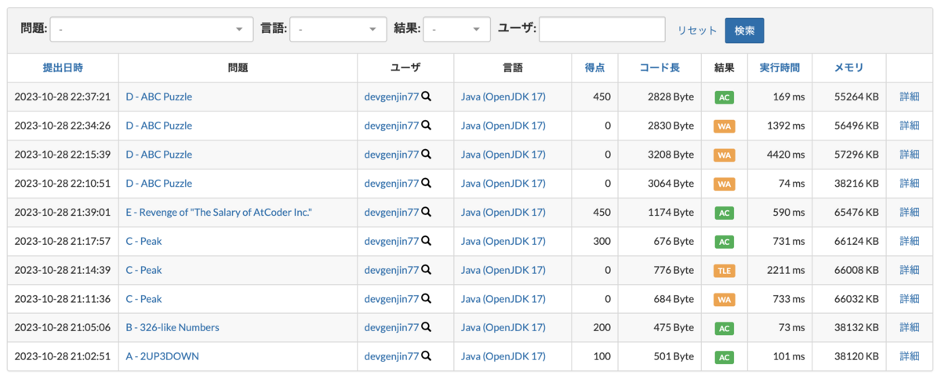
Task: Click the リセット reset link
Action: point(697,31)
